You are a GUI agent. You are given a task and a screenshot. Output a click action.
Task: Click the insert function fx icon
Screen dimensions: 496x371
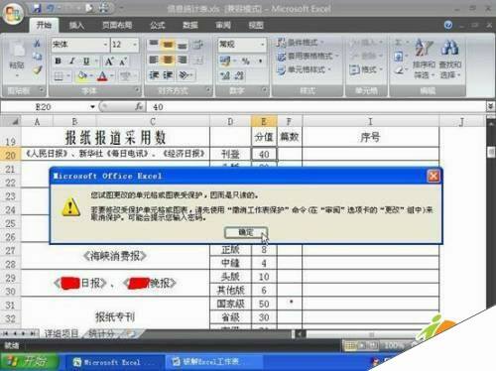139,106
